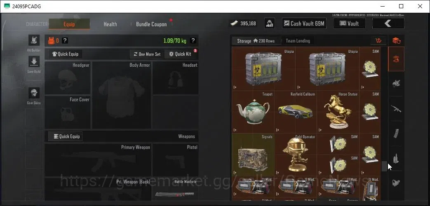Viewport: 430px width, 206px height.
Task: Open the Cash Vault 69M button
Action: (x=304, y=23)
